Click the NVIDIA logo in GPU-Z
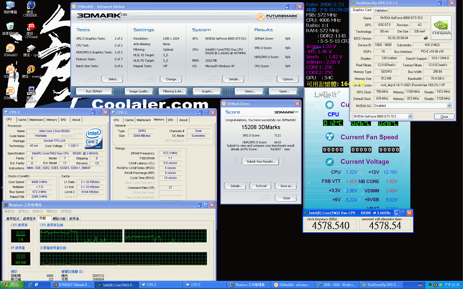The height and width of the screenshot is (289, 463). click(441, 28)
